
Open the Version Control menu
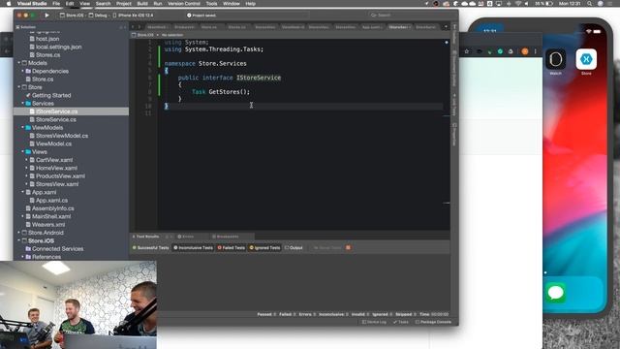[x=184, y=4]
